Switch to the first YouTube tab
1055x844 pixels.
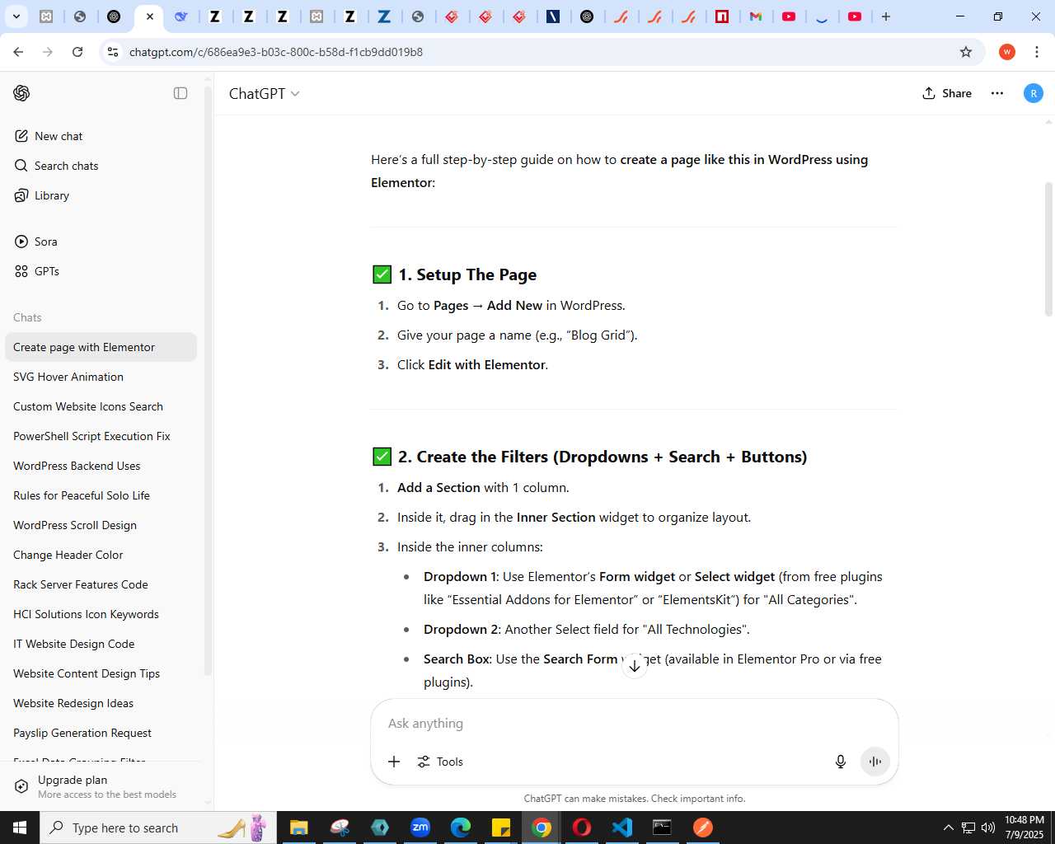(789, 16)
